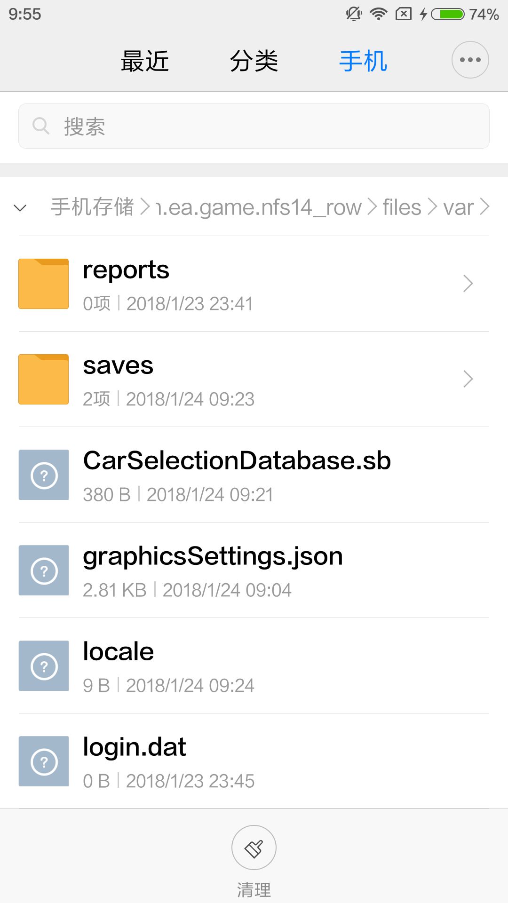Expand the path dropdown chevron
508x903 pixels.
coord(20,207)
